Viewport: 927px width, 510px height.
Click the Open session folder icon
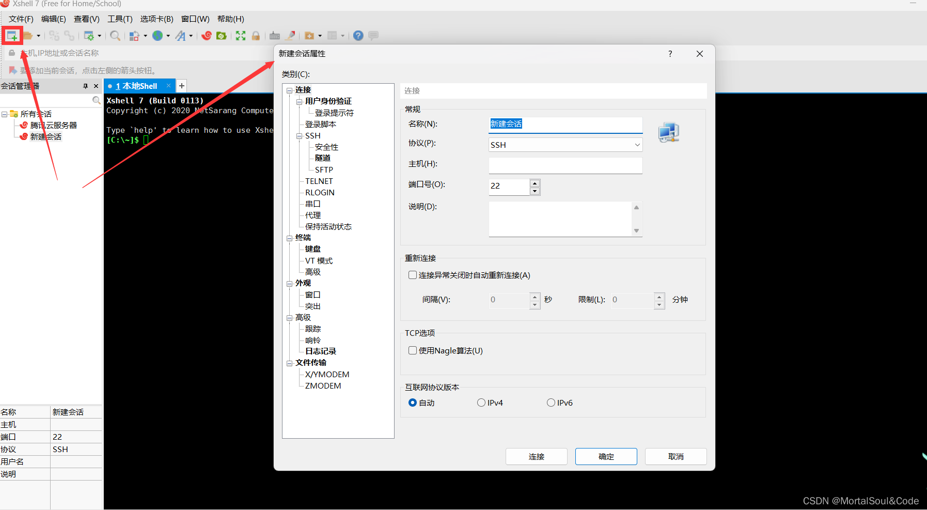point(28,36)
